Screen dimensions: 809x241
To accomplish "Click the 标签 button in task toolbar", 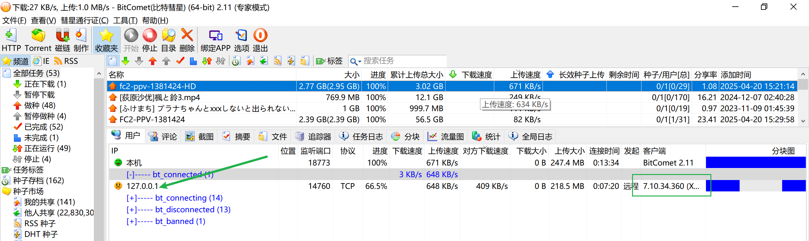I will tap(330, 61).
